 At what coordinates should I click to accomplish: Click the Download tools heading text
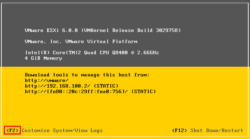click(87, 75)
